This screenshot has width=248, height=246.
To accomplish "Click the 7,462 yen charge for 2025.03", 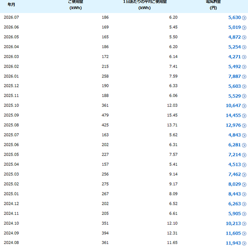I will tap(235, 174).
